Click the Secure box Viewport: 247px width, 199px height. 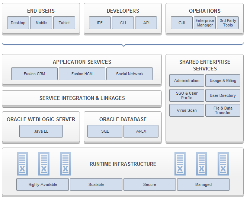click(150, 184)
